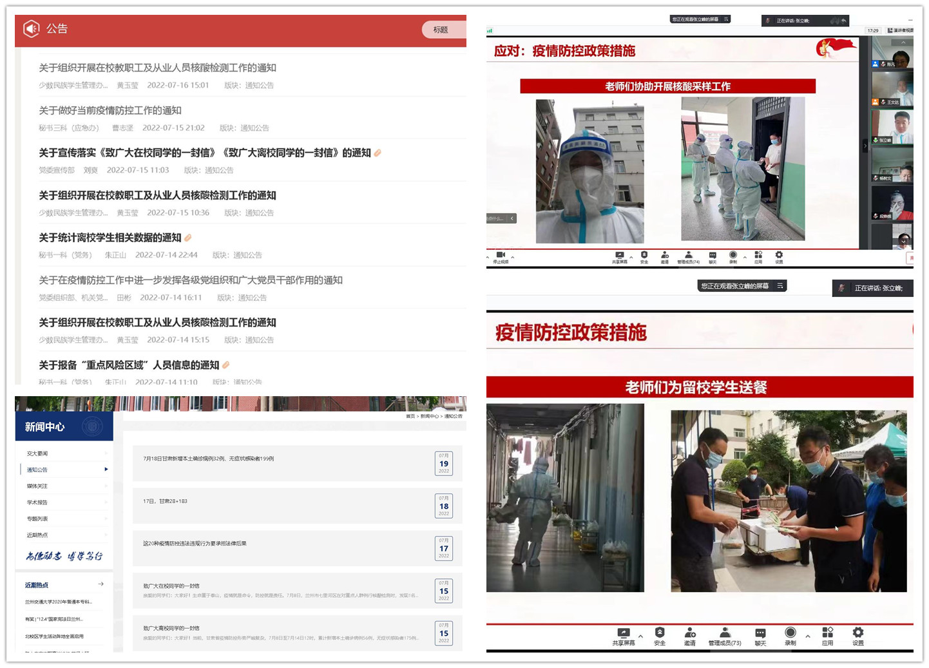Open 聊天 chat icon in lower toolbar

click(x=760, y=633)
